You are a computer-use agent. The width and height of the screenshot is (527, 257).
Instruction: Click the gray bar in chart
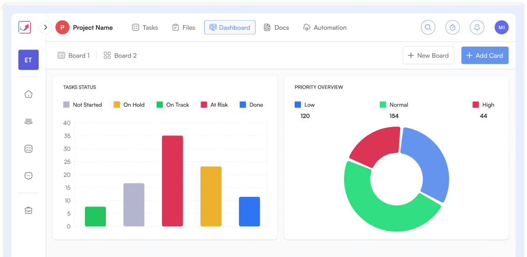point(134,205)
